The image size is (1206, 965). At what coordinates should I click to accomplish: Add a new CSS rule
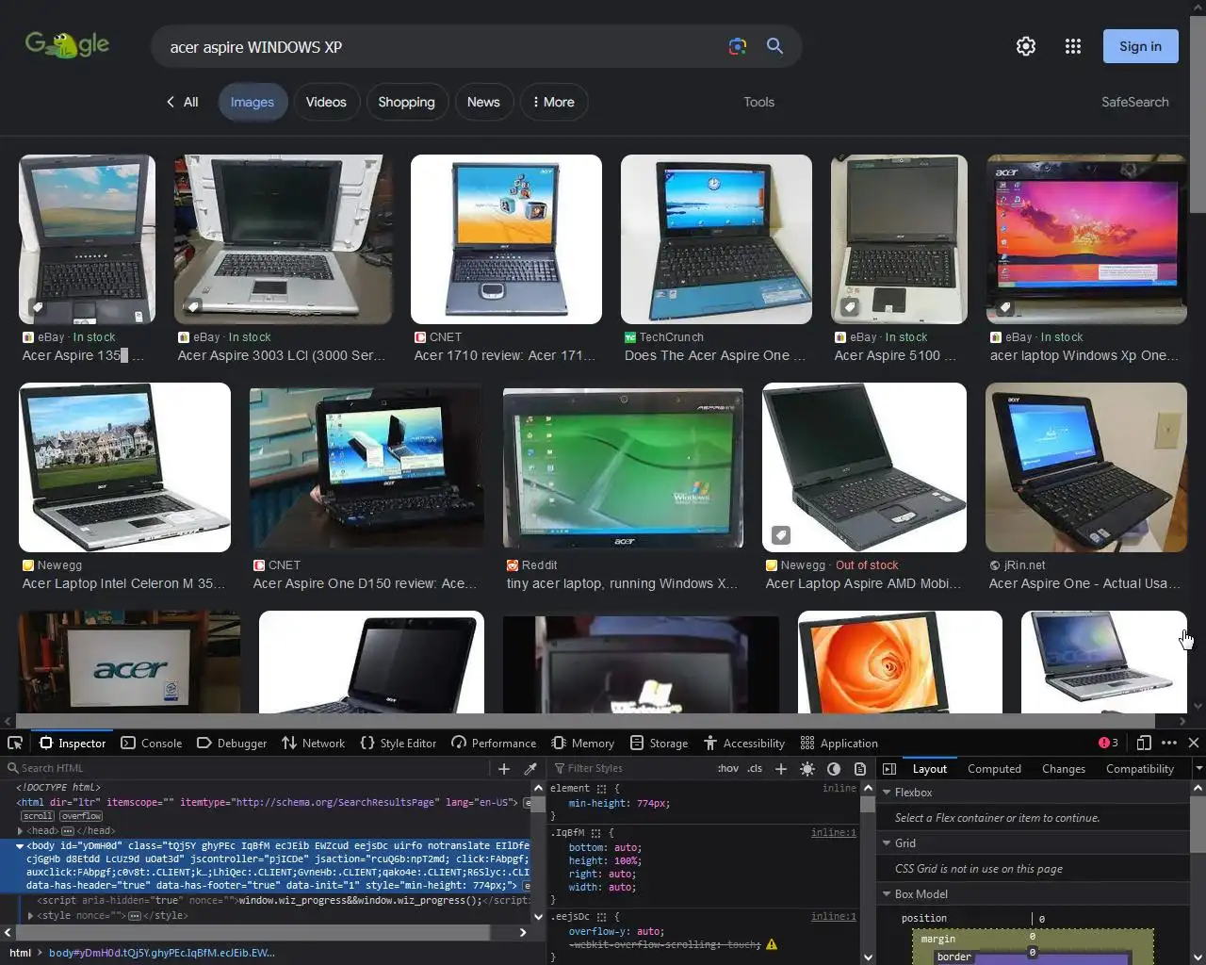pos(781,768)
